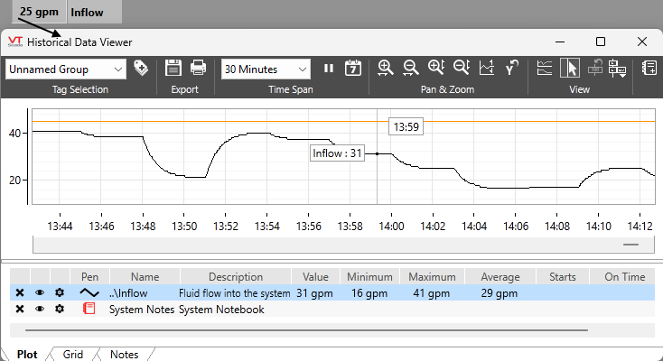The width and height of the screenshot is (663, 361).
Task: Click the notes panel icon at toolbar end
Action: click(649, 69)
